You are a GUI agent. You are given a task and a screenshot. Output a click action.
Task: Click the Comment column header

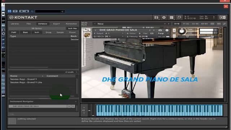(60, 76)
